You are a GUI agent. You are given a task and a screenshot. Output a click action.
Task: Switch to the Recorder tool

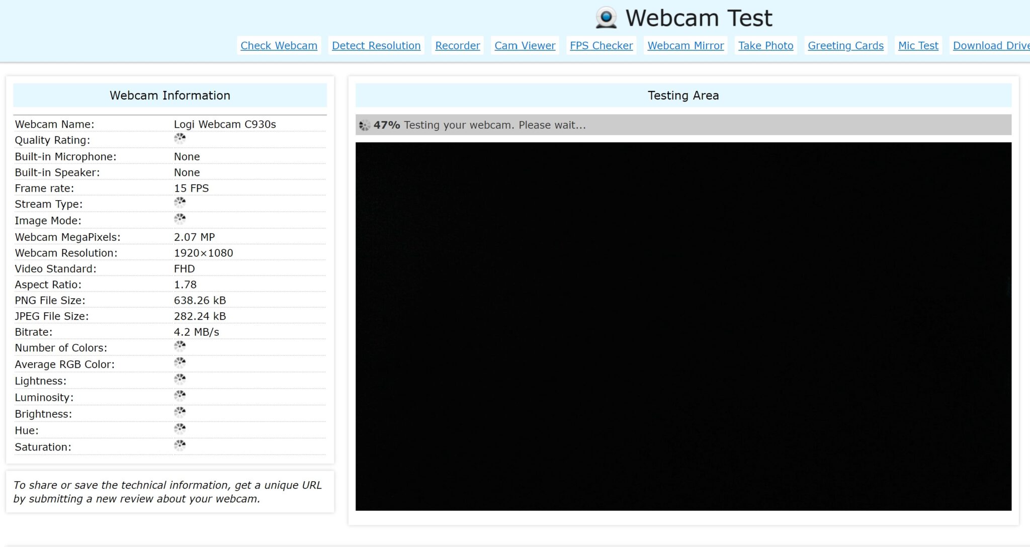pos(457,45)
